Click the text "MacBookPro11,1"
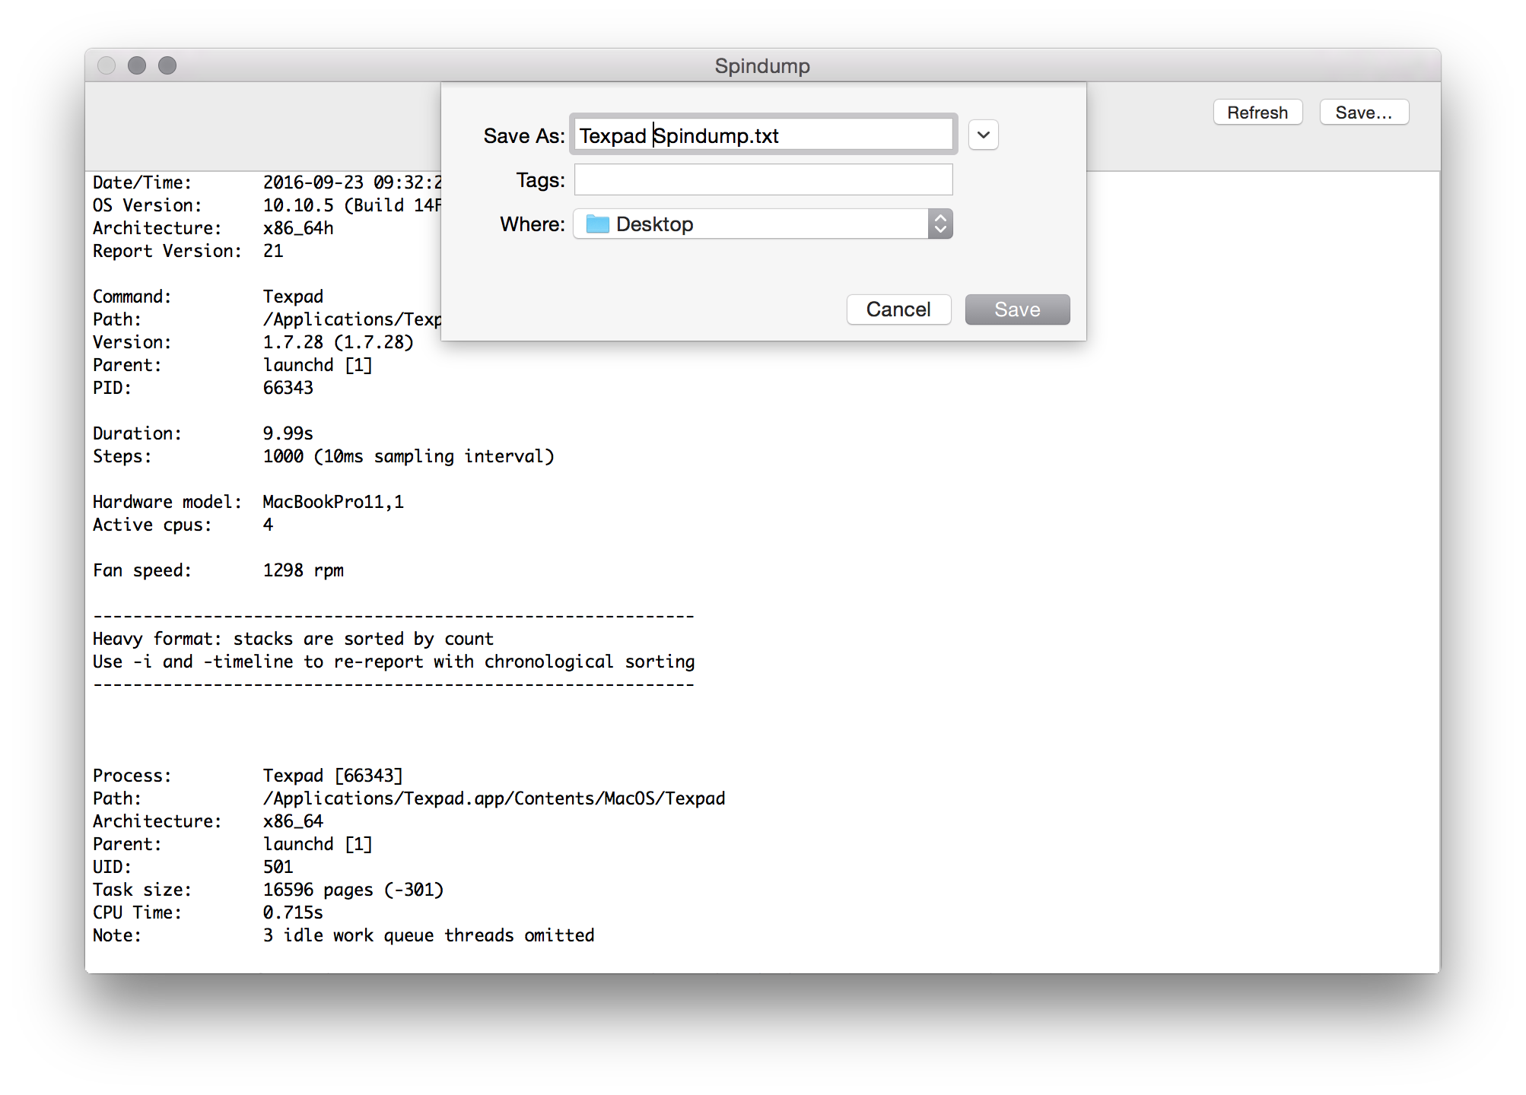 pos(333,502)
